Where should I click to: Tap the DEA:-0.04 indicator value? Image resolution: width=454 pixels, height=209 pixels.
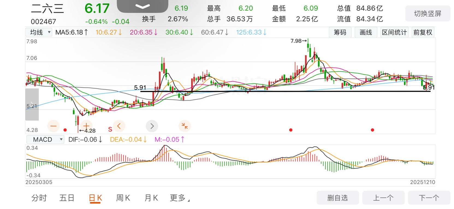click(x=128, y=140)
